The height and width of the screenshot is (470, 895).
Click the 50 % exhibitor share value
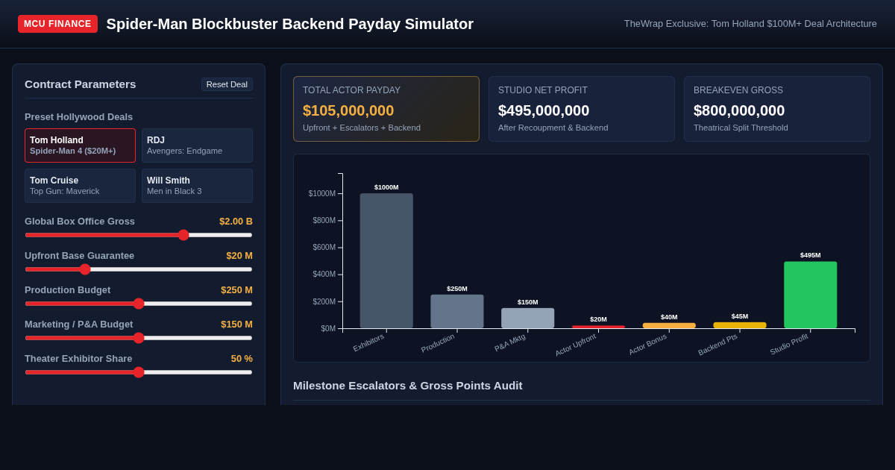(242, 359)
